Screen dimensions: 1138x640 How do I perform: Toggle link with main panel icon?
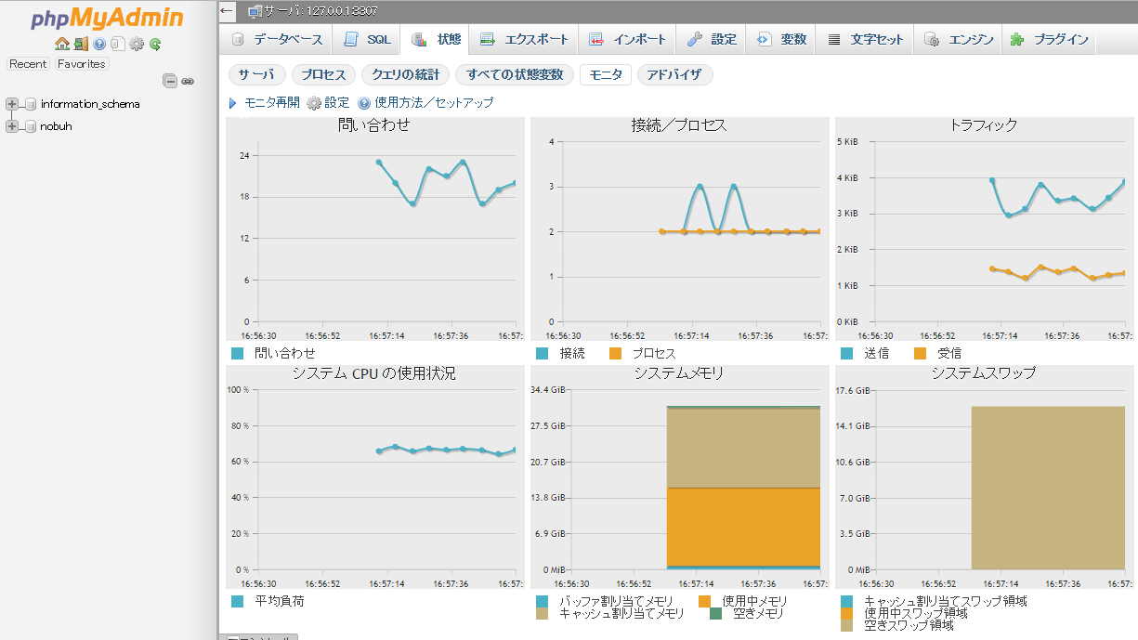click(188, 81)
